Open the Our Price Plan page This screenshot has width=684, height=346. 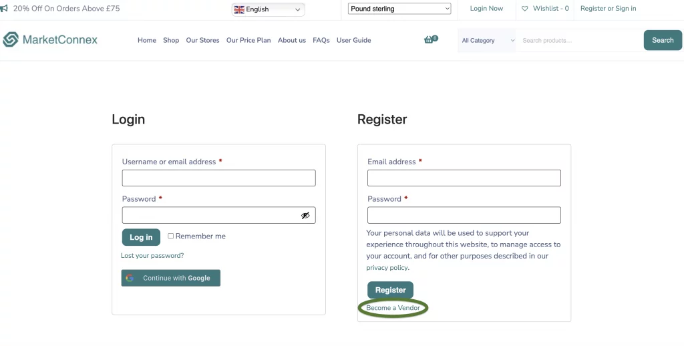pos(248,40)
